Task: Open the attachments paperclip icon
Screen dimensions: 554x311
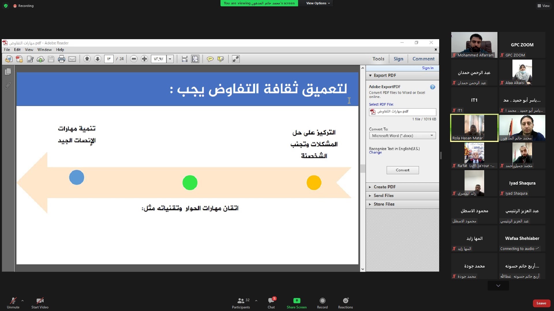Action: coord(8,85)
